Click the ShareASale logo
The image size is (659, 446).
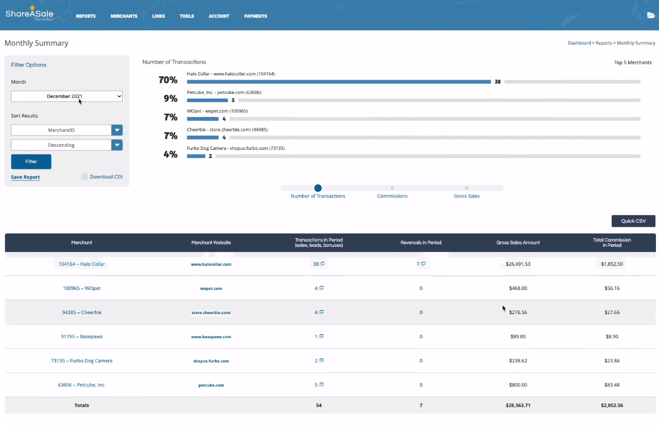[x=29, y=13]
